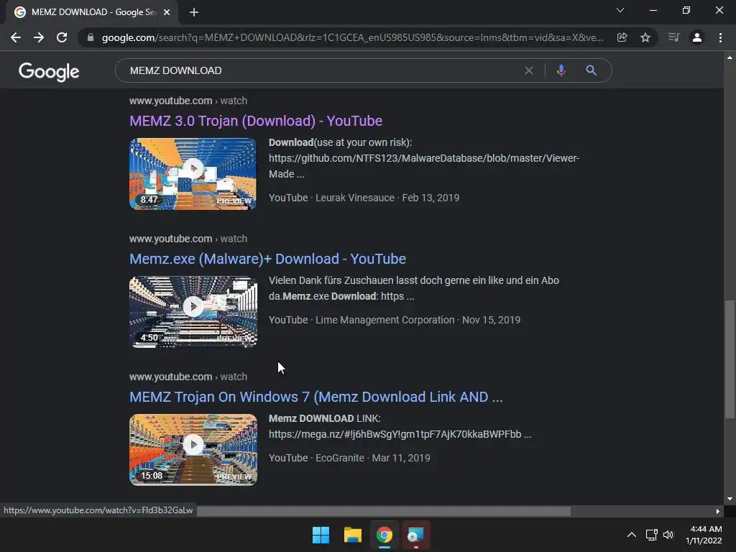View site info via lock icon
This screenshot has width=736, height=552.
pos(91,37)
